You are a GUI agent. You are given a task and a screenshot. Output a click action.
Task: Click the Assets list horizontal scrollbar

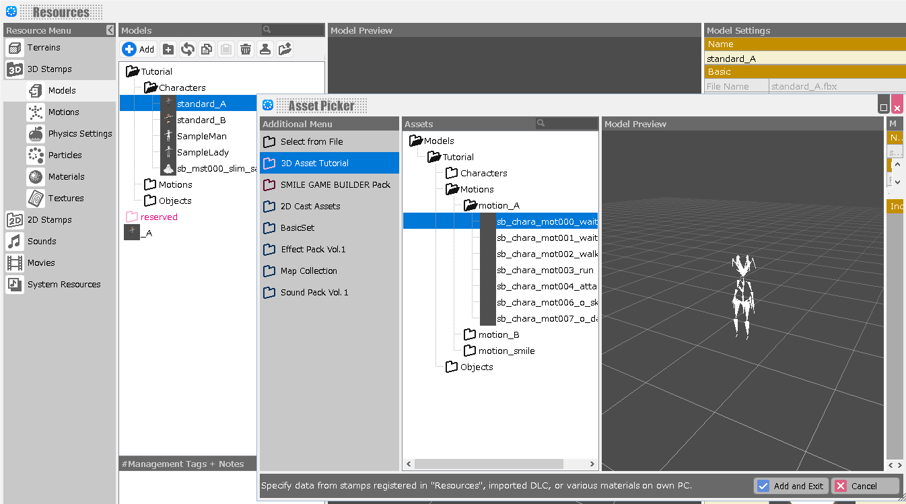[488, 464]
